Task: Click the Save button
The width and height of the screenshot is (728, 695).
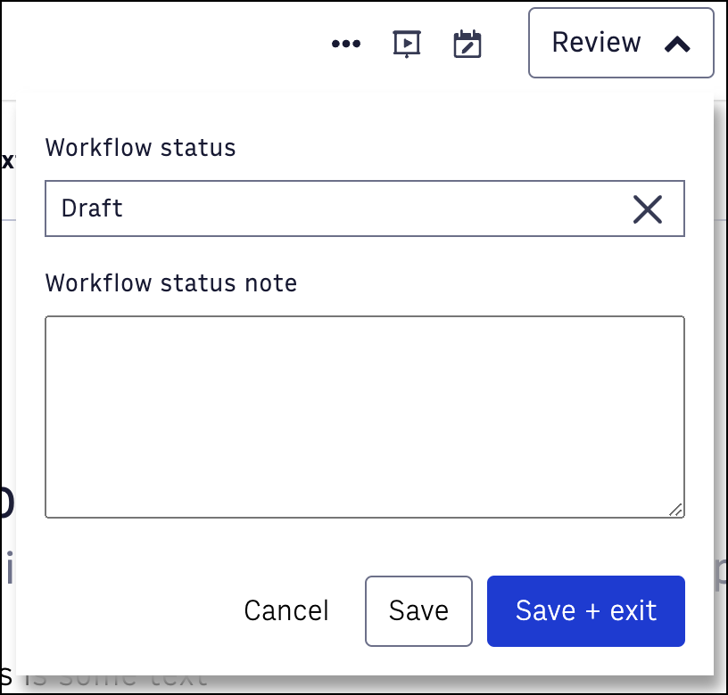Action: 418,611
